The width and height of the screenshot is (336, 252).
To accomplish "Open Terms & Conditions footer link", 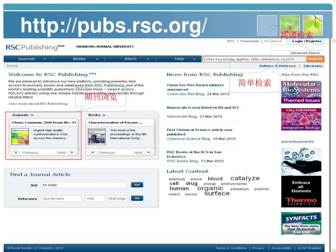I will pos(231,248).
